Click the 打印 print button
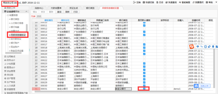 coord(75,12)
